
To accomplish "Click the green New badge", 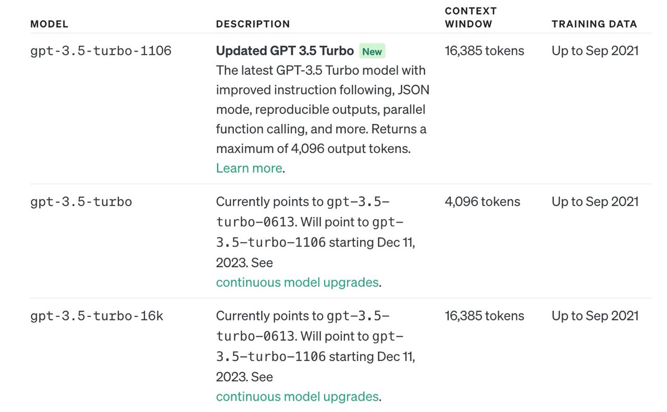I will pos(372,51).
